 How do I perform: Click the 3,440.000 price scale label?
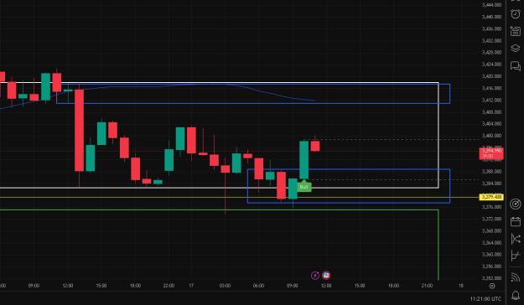[491, 17]
